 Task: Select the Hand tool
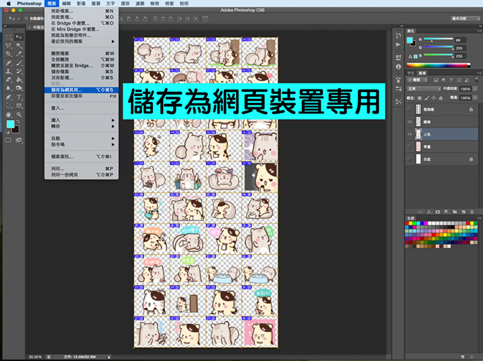tap(9, 115)
